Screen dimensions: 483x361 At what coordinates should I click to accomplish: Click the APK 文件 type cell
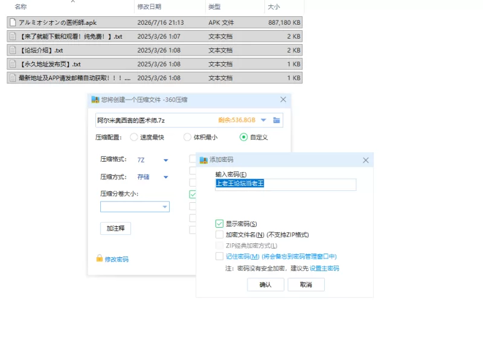click(x=221, y=22)
